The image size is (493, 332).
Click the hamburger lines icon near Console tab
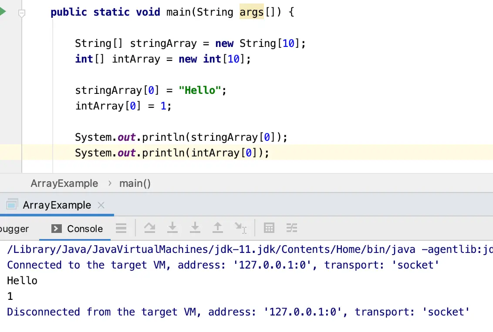[121, 228]
